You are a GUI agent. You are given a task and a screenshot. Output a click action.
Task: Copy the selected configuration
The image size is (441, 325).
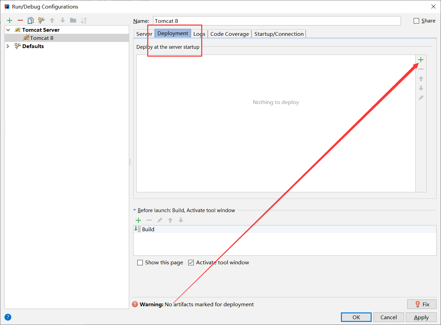31,20
